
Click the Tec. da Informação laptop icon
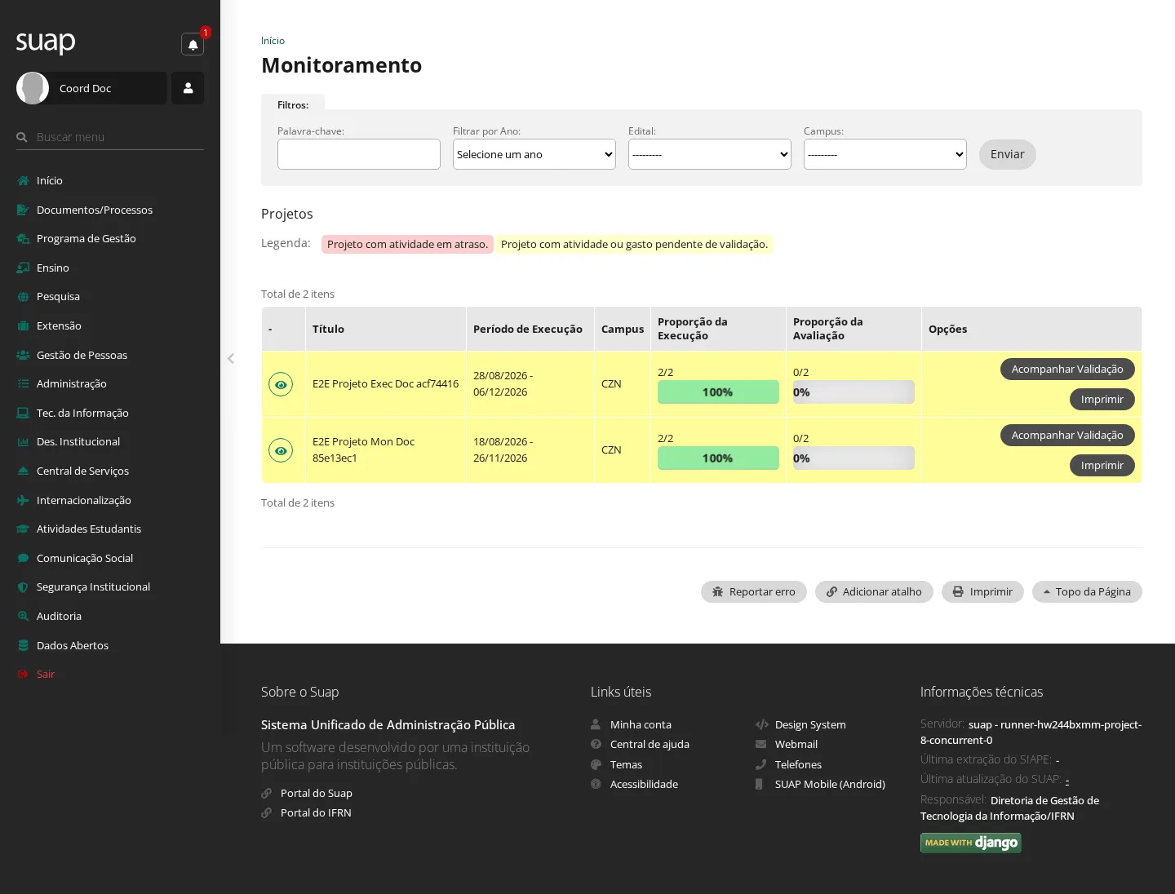click(23, 413)
